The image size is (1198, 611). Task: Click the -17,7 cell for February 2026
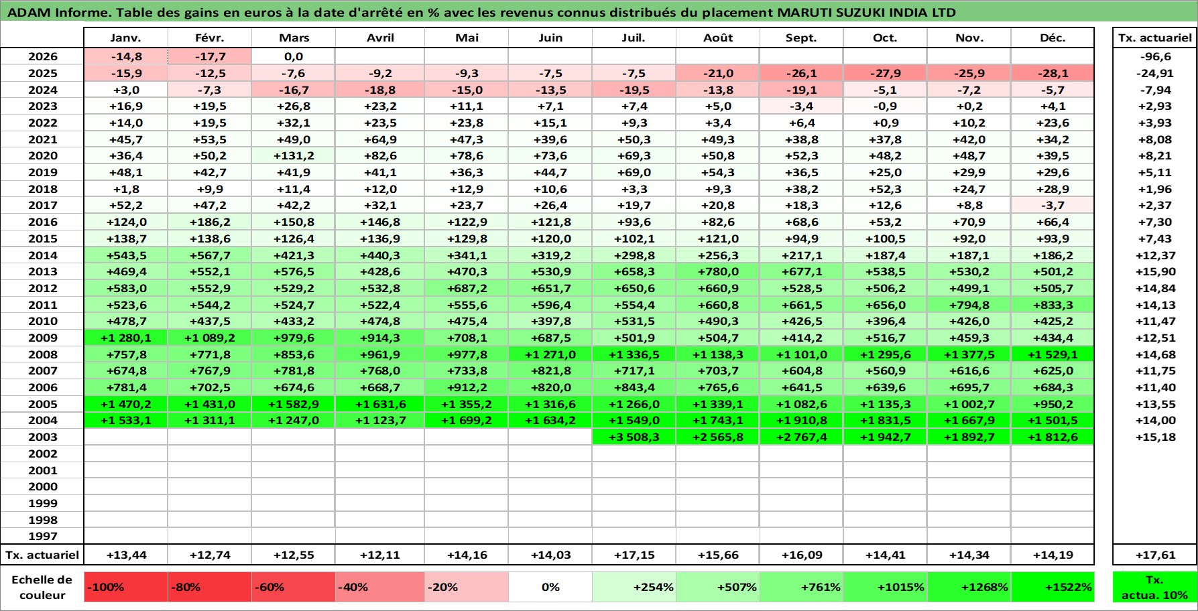click(x=210, y=57)
